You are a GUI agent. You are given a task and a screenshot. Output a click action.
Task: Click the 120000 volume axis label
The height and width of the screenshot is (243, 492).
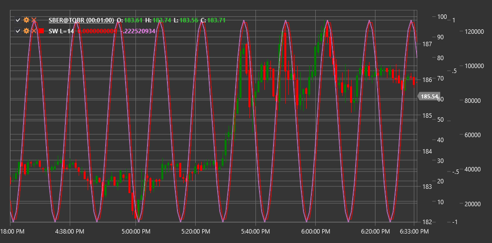click(x=475, y=32)
